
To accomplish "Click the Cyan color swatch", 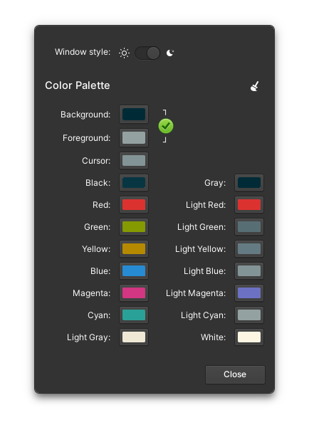I will pyautogui.click(x=134, y=315).
